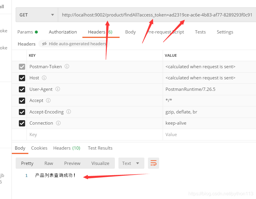
Task: Uncheck the Host header checkbox
Action: [22, 78]
